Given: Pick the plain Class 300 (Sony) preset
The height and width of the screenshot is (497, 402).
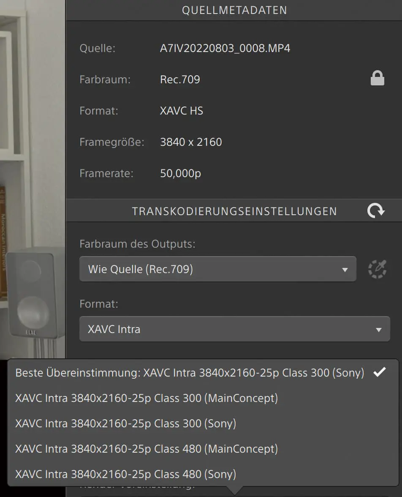Looking at the screenshot, I should pos(125,423).
